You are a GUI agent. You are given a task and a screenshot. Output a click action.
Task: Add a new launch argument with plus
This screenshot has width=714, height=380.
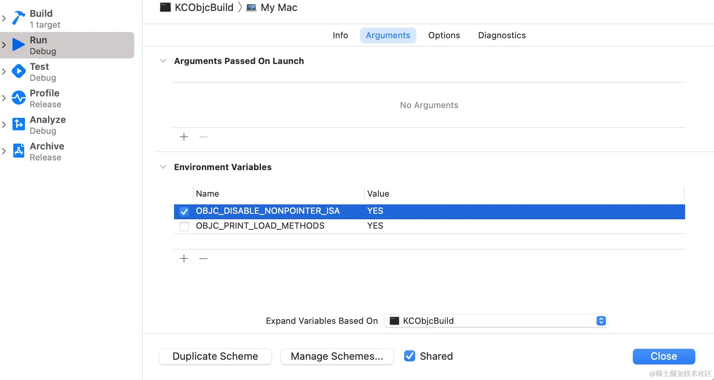[x=184, y=137]
